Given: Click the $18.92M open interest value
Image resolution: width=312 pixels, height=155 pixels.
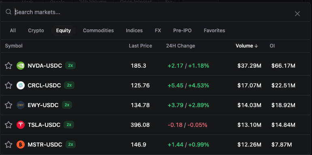Looking at the screenshot, I should click(283, 105).
